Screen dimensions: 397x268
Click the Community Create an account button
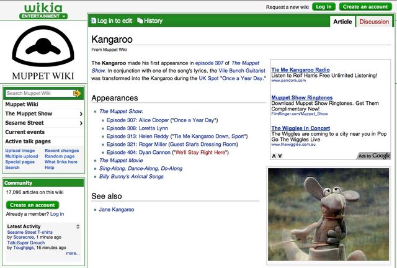(32, 205)
